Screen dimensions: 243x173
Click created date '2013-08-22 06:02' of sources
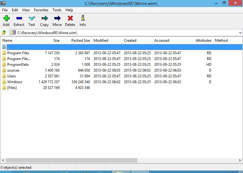click(x=137, y=70)
